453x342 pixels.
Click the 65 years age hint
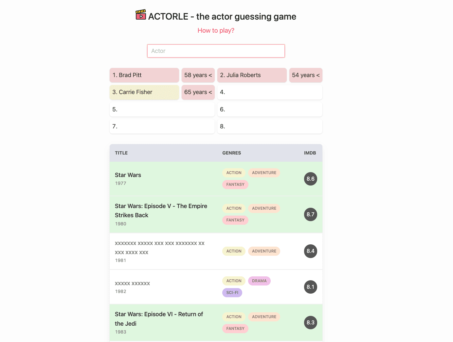(x=198, y=92)
